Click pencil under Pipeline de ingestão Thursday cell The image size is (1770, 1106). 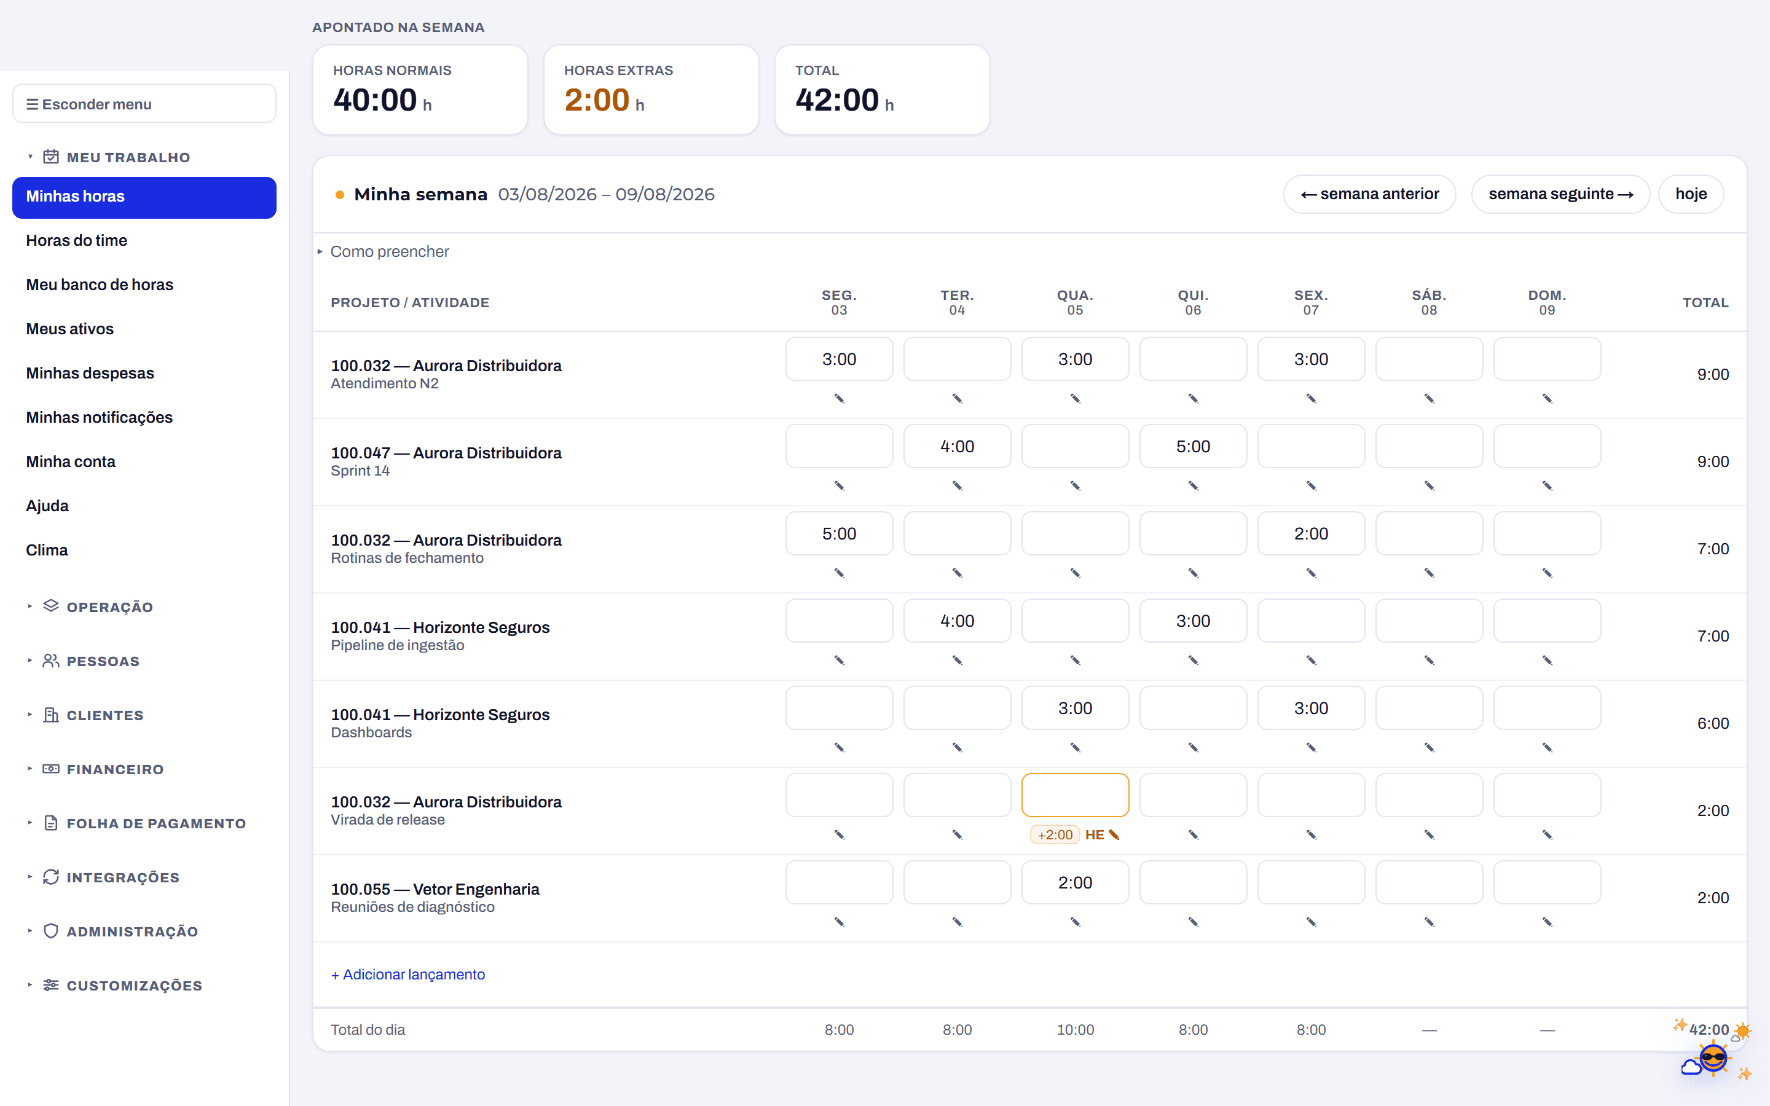[1193, 660]
